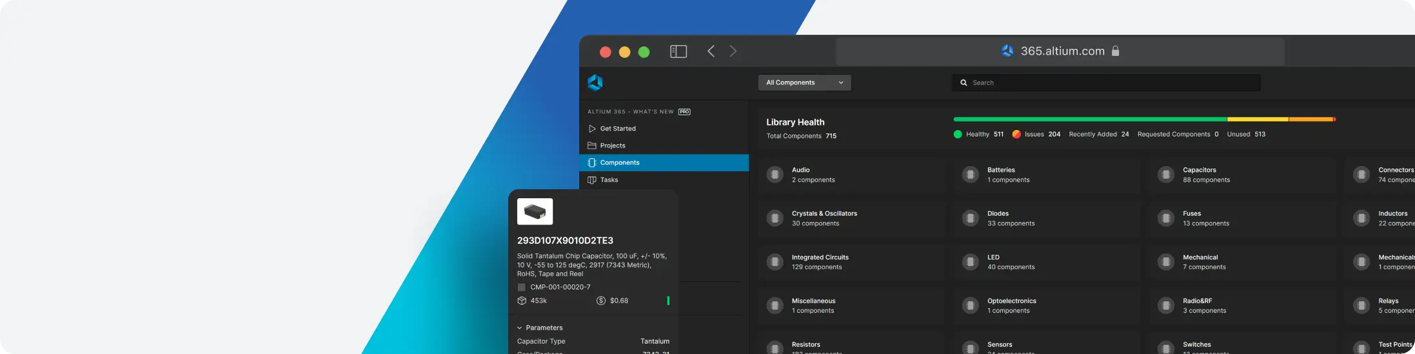
Task: Click component ID CMP-001-00020-7
Action: coord(560,287)
